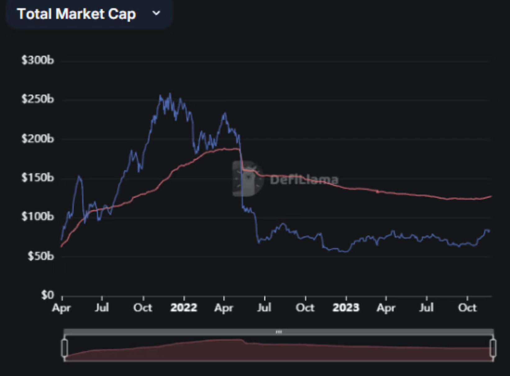Click the $150b label on the vertical axis
The height and width of the screenshot is (376, 510).
tap(38, 177)
